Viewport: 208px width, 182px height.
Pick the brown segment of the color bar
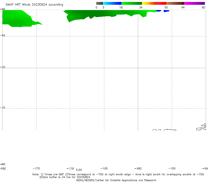(175, 3)
